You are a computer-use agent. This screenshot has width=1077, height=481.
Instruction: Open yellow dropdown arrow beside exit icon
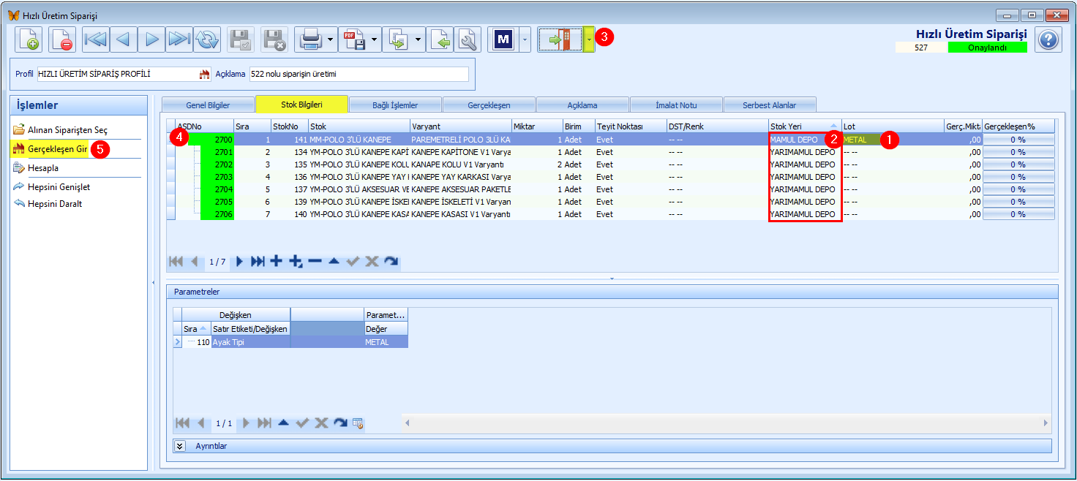(x=589, y=39)
